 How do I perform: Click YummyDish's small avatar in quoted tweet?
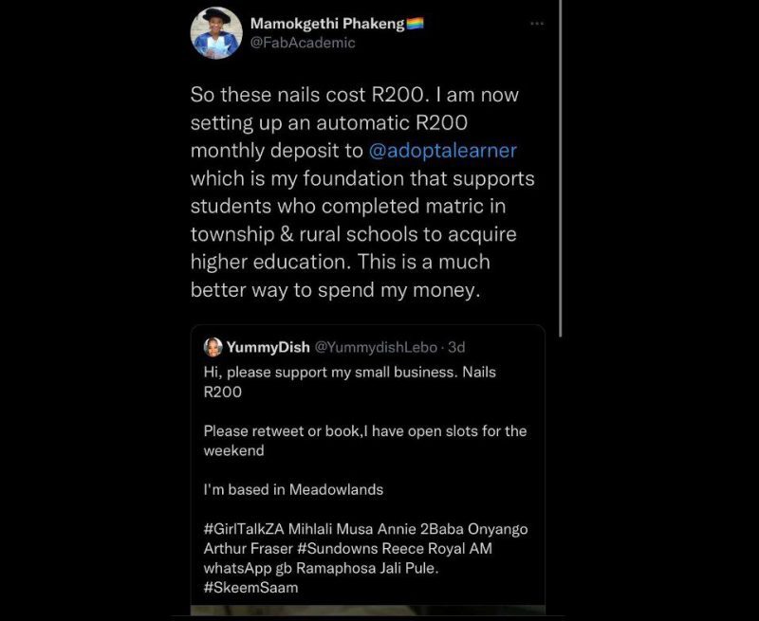coord(213,347)
